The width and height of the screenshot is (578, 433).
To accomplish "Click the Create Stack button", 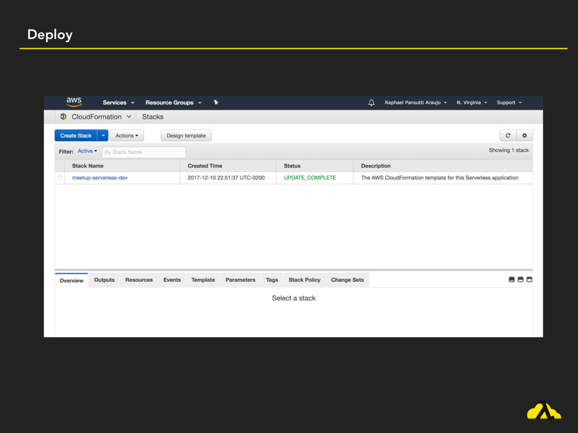I will point(76,135).
